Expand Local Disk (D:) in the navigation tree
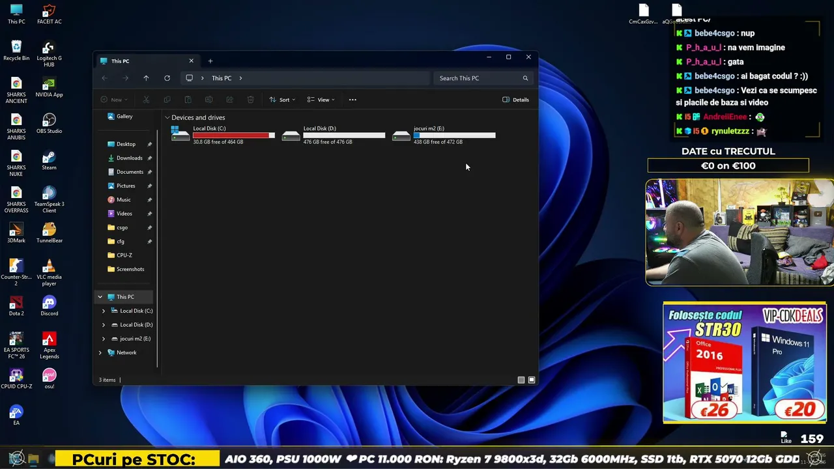834x469 pixels. pos(104,325)
